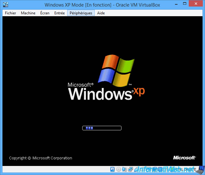Click the Windows XP boot progress bar
The width and height of the screenshot is (205, 175).
(x=102, y=128)
